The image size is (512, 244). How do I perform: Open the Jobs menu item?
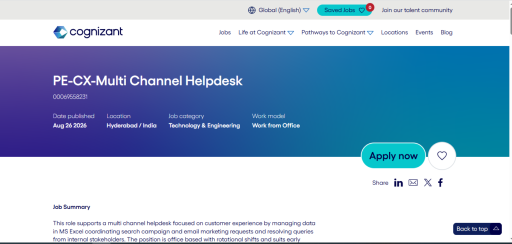tap(224, 32)
